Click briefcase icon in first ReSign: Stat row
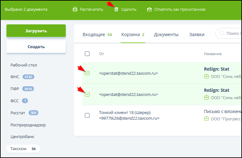Screen dimensions: 242x158 click(x=207, y=76)
